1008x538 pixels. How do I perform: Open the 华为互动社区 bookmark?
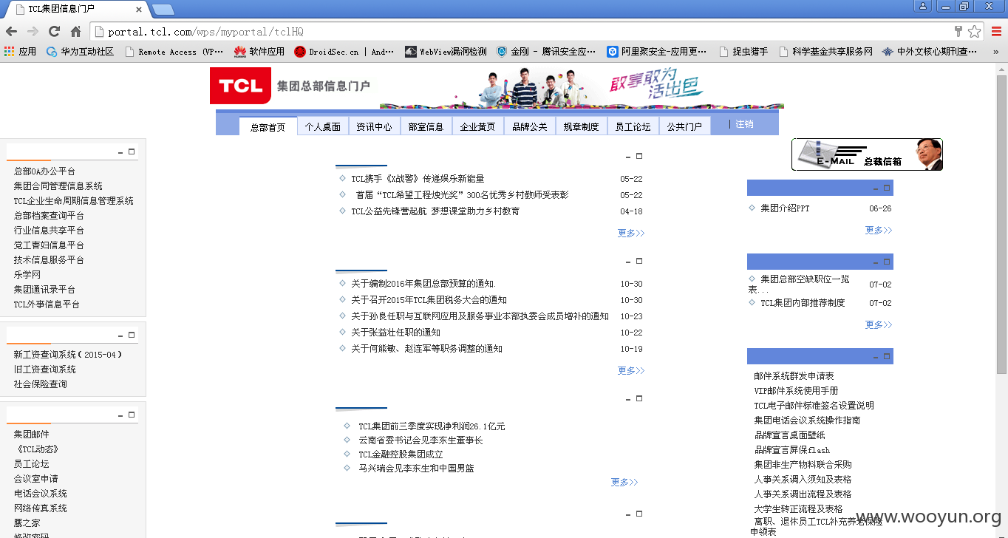pos(80,52)
